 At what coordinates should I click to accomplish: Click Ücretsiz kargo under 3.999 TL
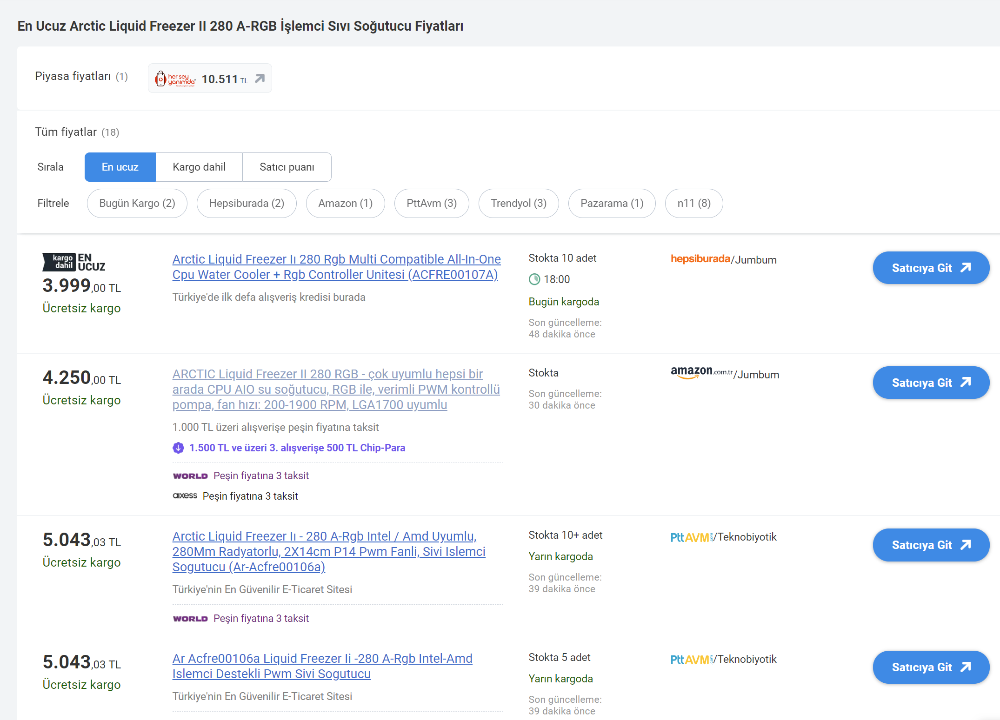(x=81, y=308)
